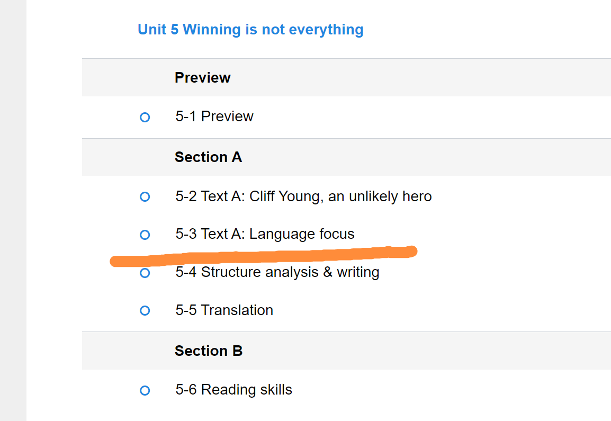
Task: Click the divider line above the Section B header
Action: [x=344, y=332]
